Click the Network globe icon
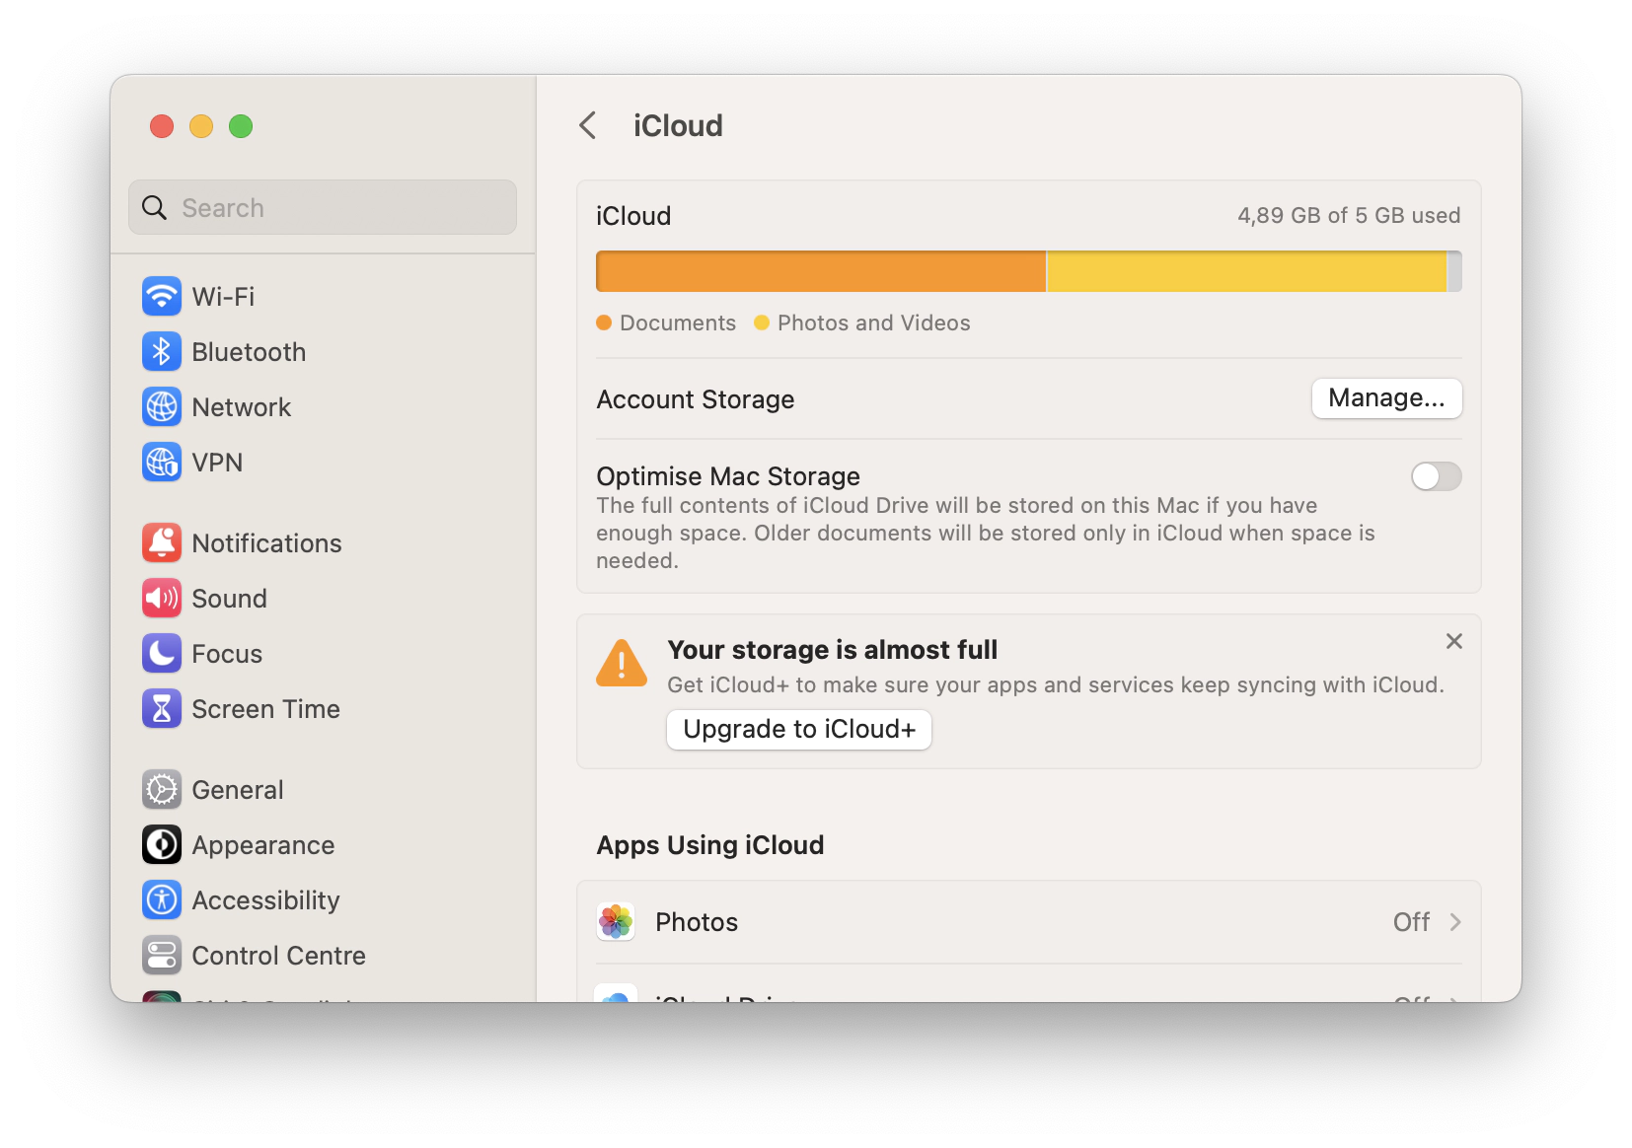 coord(162,406)
